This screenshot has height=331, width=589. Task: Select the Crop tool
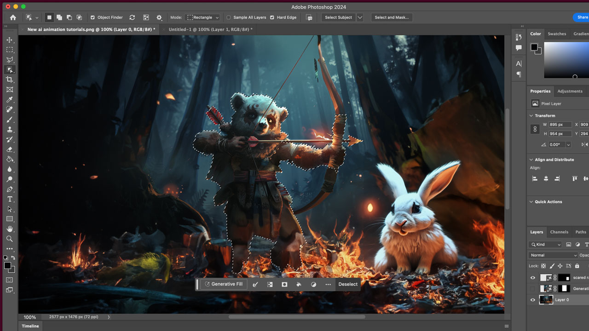[9, 80]
